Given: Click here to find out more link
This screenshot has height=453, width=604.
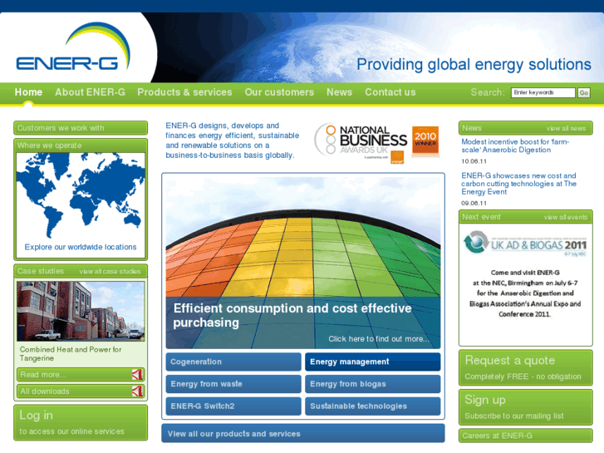Looking at the screenshot, I should pyautogui.click(x=379, y=339).
